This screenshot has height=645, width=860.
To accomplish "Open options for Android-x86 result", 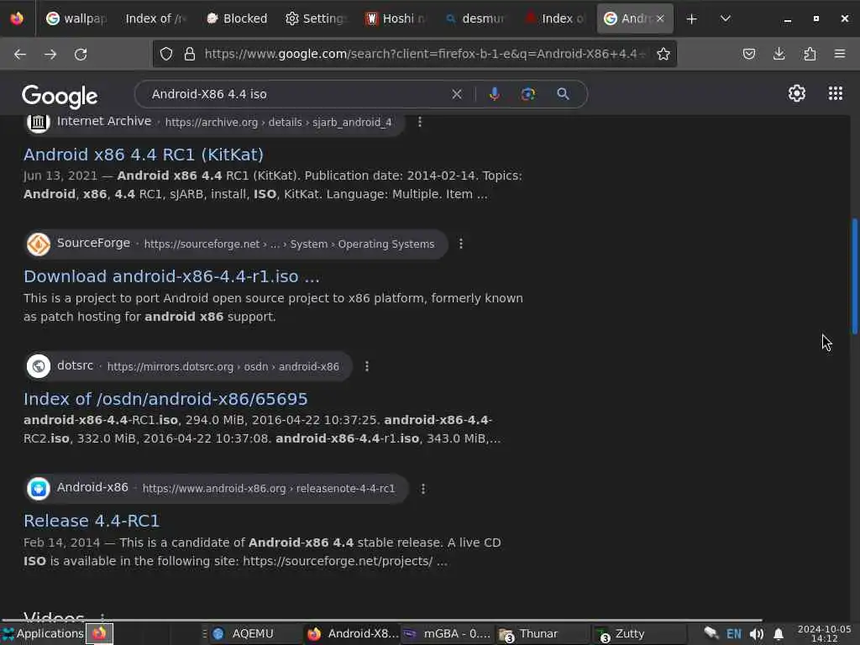I will [x=423, y=488].
